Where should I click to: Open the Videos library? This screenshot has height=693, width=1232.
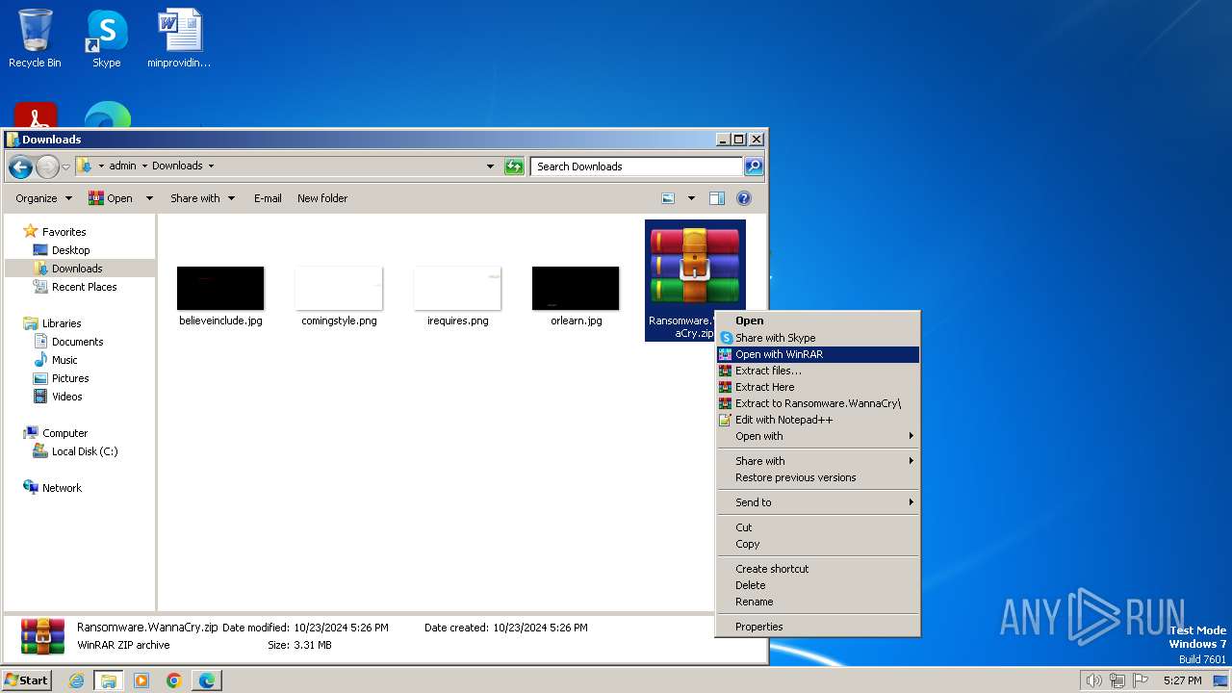tap(66, 397)
